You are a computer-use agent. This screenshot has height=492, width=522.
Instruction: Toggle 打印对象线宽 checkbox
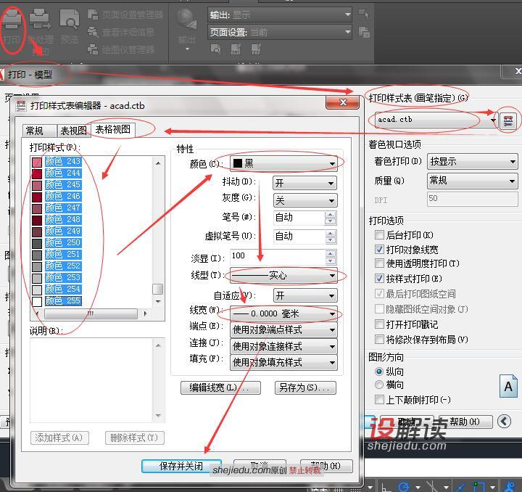(x=379, y=249)
